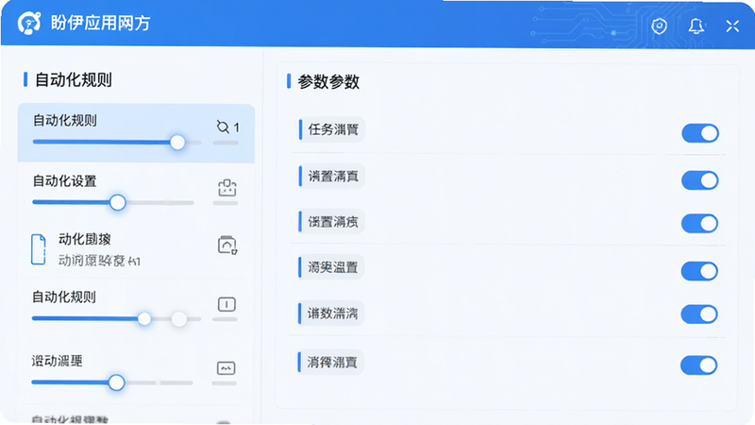Open the 动化剧搜 file entry
755x425 pixels.
(134, 250)
